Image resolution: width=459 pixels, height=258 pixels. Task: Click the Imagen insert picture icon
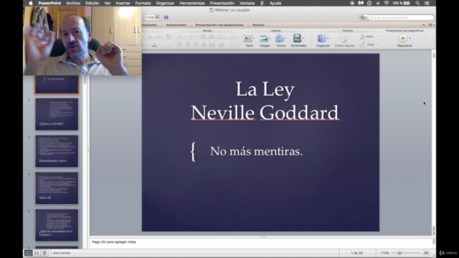click(264, 38)
